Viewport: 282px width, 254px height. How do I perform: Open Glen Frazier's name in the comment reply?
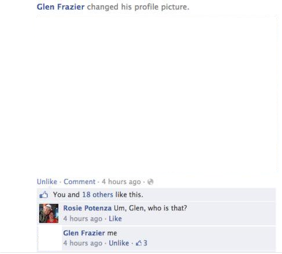(x=84, y=233)
